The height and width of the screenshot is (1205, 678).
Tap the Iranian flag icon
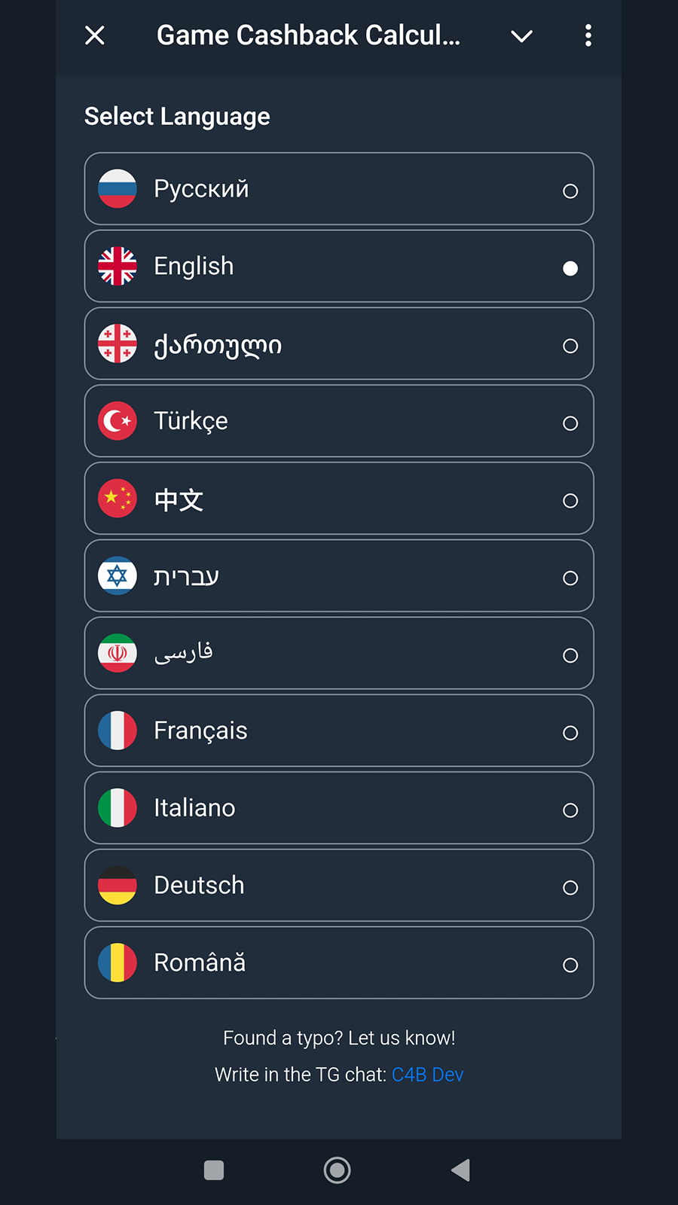118,654
